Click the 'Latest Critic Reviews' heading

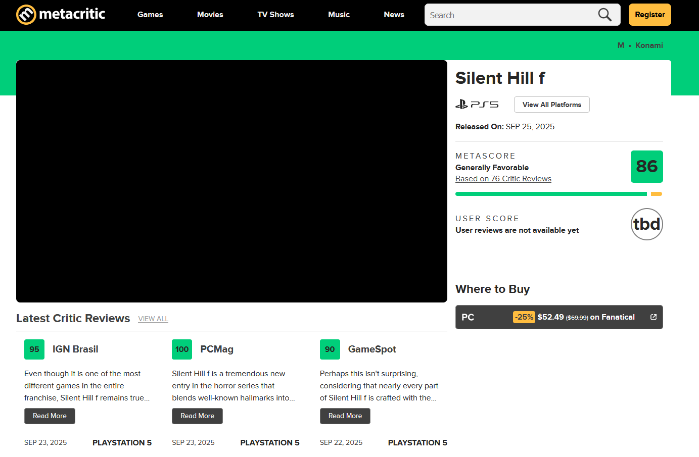[x=73, y=319]
